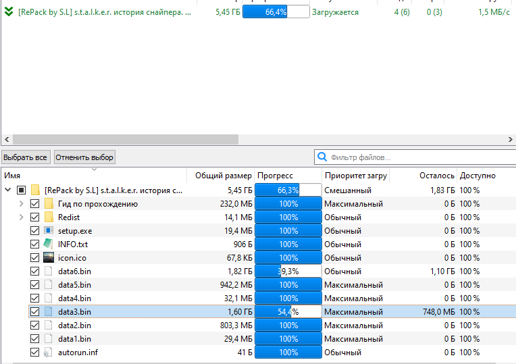Toggle the root torrent folder checkbox
516x364 pixels.
click(x=22, y=190)
